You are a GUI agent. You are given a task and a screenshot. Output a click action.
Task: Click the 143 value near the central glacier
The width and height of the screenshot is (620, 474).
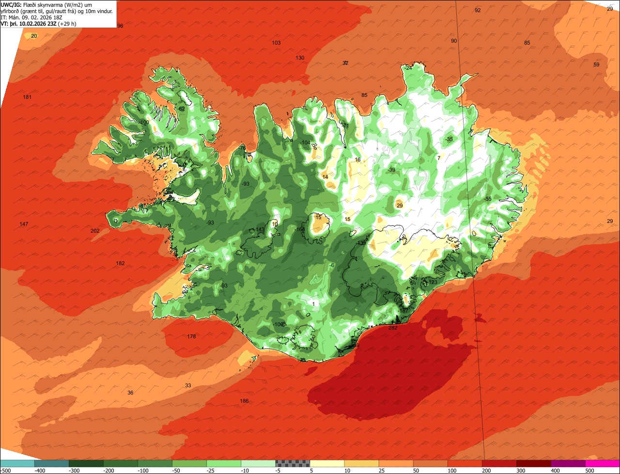(x=260, y=230)
